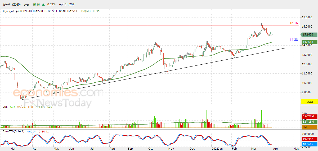Click the VOL indicator label
The image size is (318, 151).
pos(5,107)
